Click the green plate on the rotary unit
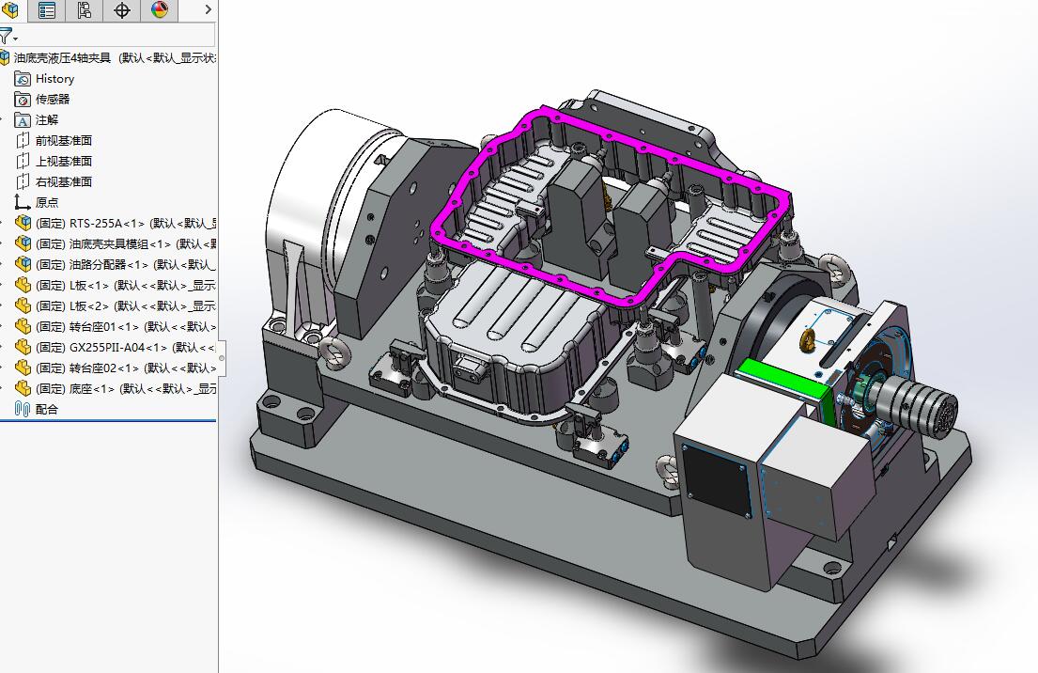This screenshot has height=673, width=1038. pos(782,380)
